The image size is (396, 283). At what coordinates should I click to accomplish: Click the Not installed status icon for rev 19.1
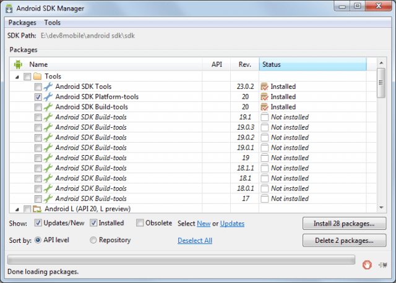point(264,117)
